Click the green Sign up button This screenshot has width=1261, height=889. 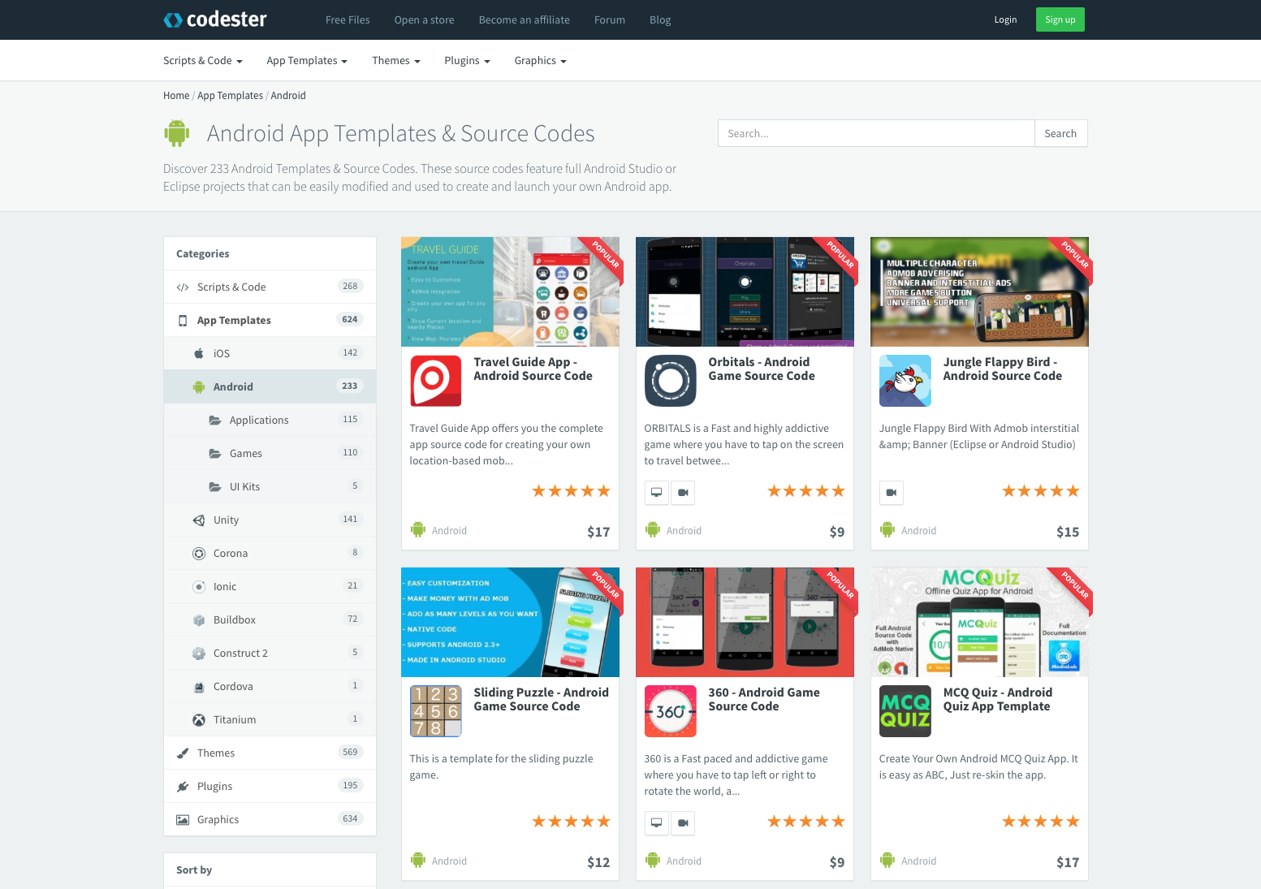pos(1060,20)
